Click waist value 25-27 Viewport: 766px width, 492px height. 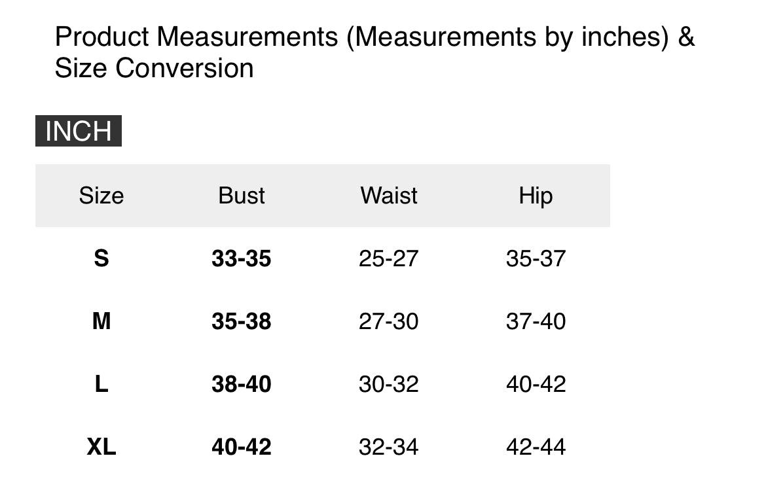388,258
